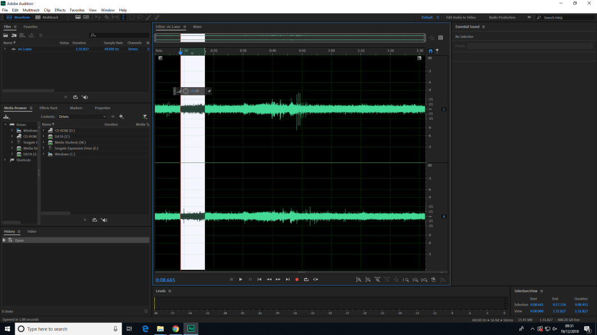This screenshot has height=335, width=597.
Task: Select the Slip tool in toolbar
Action: tap(115, 17)
